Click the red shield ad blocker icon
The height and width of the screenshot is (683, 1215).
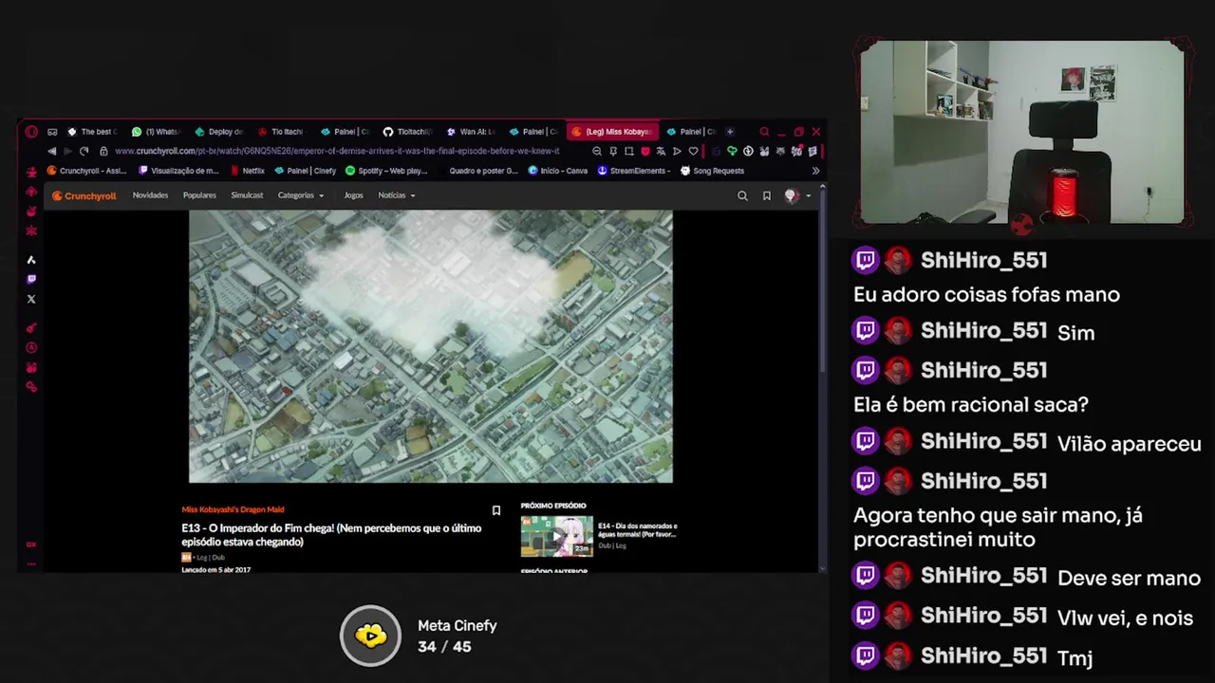[645, 151]
